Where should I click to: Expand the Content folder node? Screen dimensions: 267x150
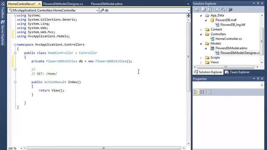201,30
